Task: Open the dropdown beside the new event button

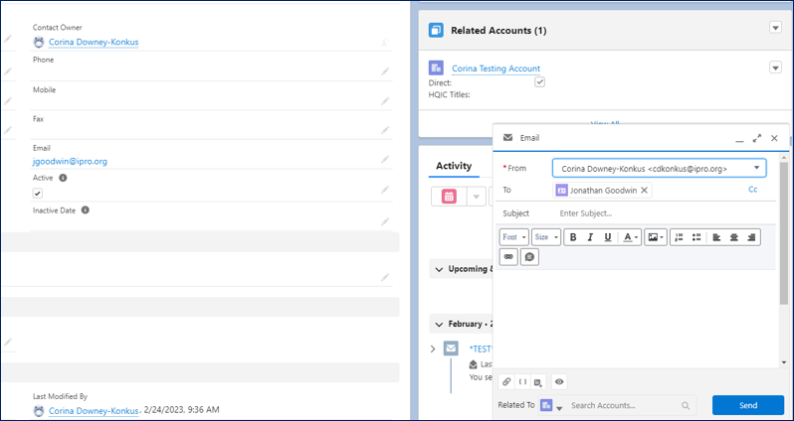Action: coord(476,196)
